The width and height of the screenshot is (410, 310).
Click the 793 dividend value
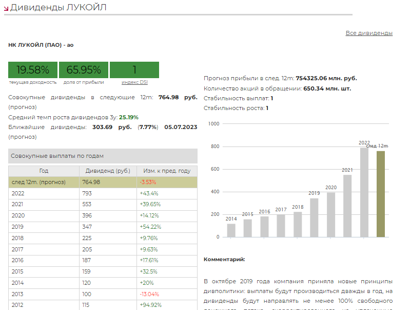pyautogui.click(x=87, y=193)
